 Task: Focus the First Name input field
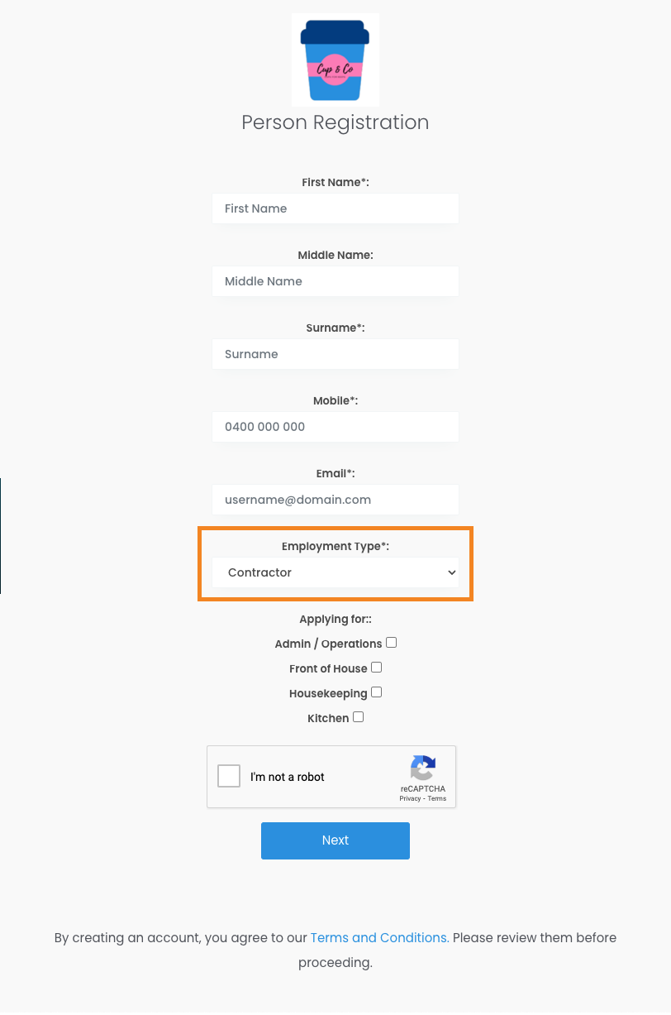point(335,208)
